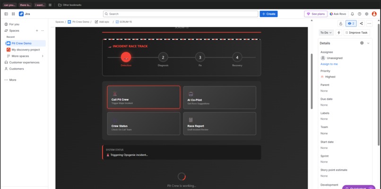Open the app switcher grid icon
This screenshot has height=189, width=381.
(13, 14)
